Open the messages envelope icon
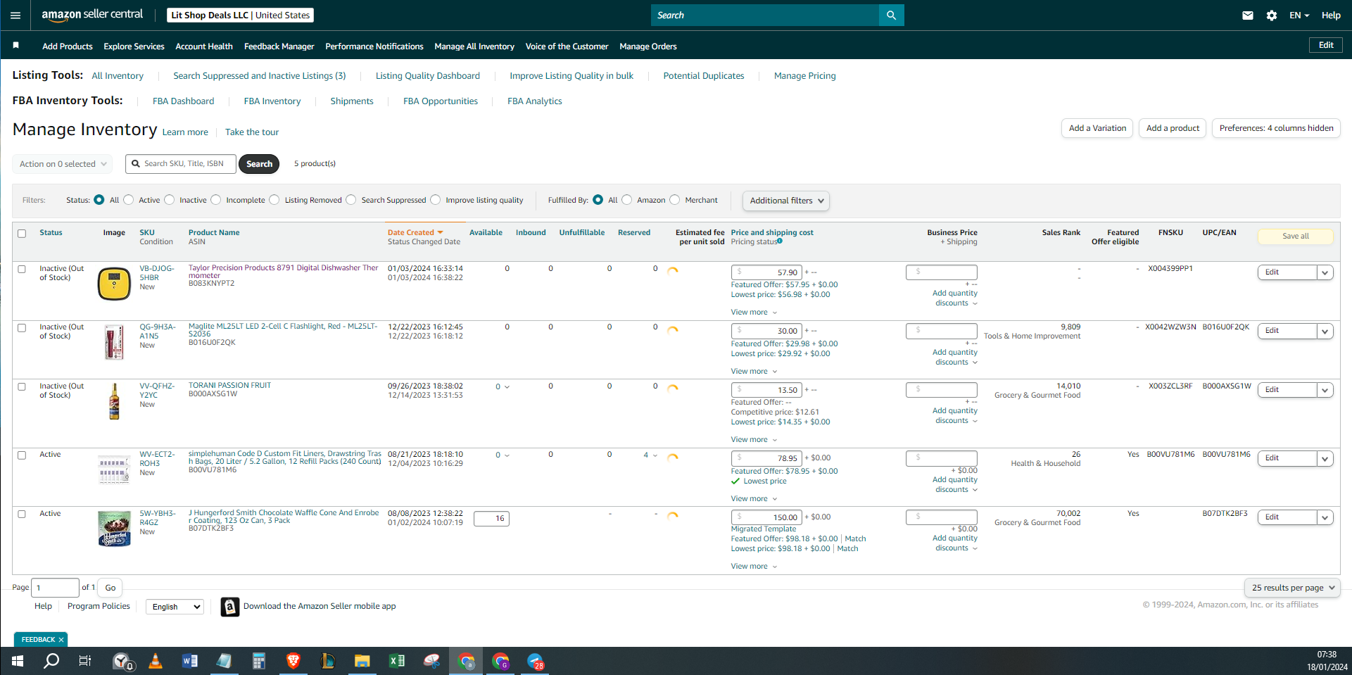 pyautogui.click(x=1248, y=15)
